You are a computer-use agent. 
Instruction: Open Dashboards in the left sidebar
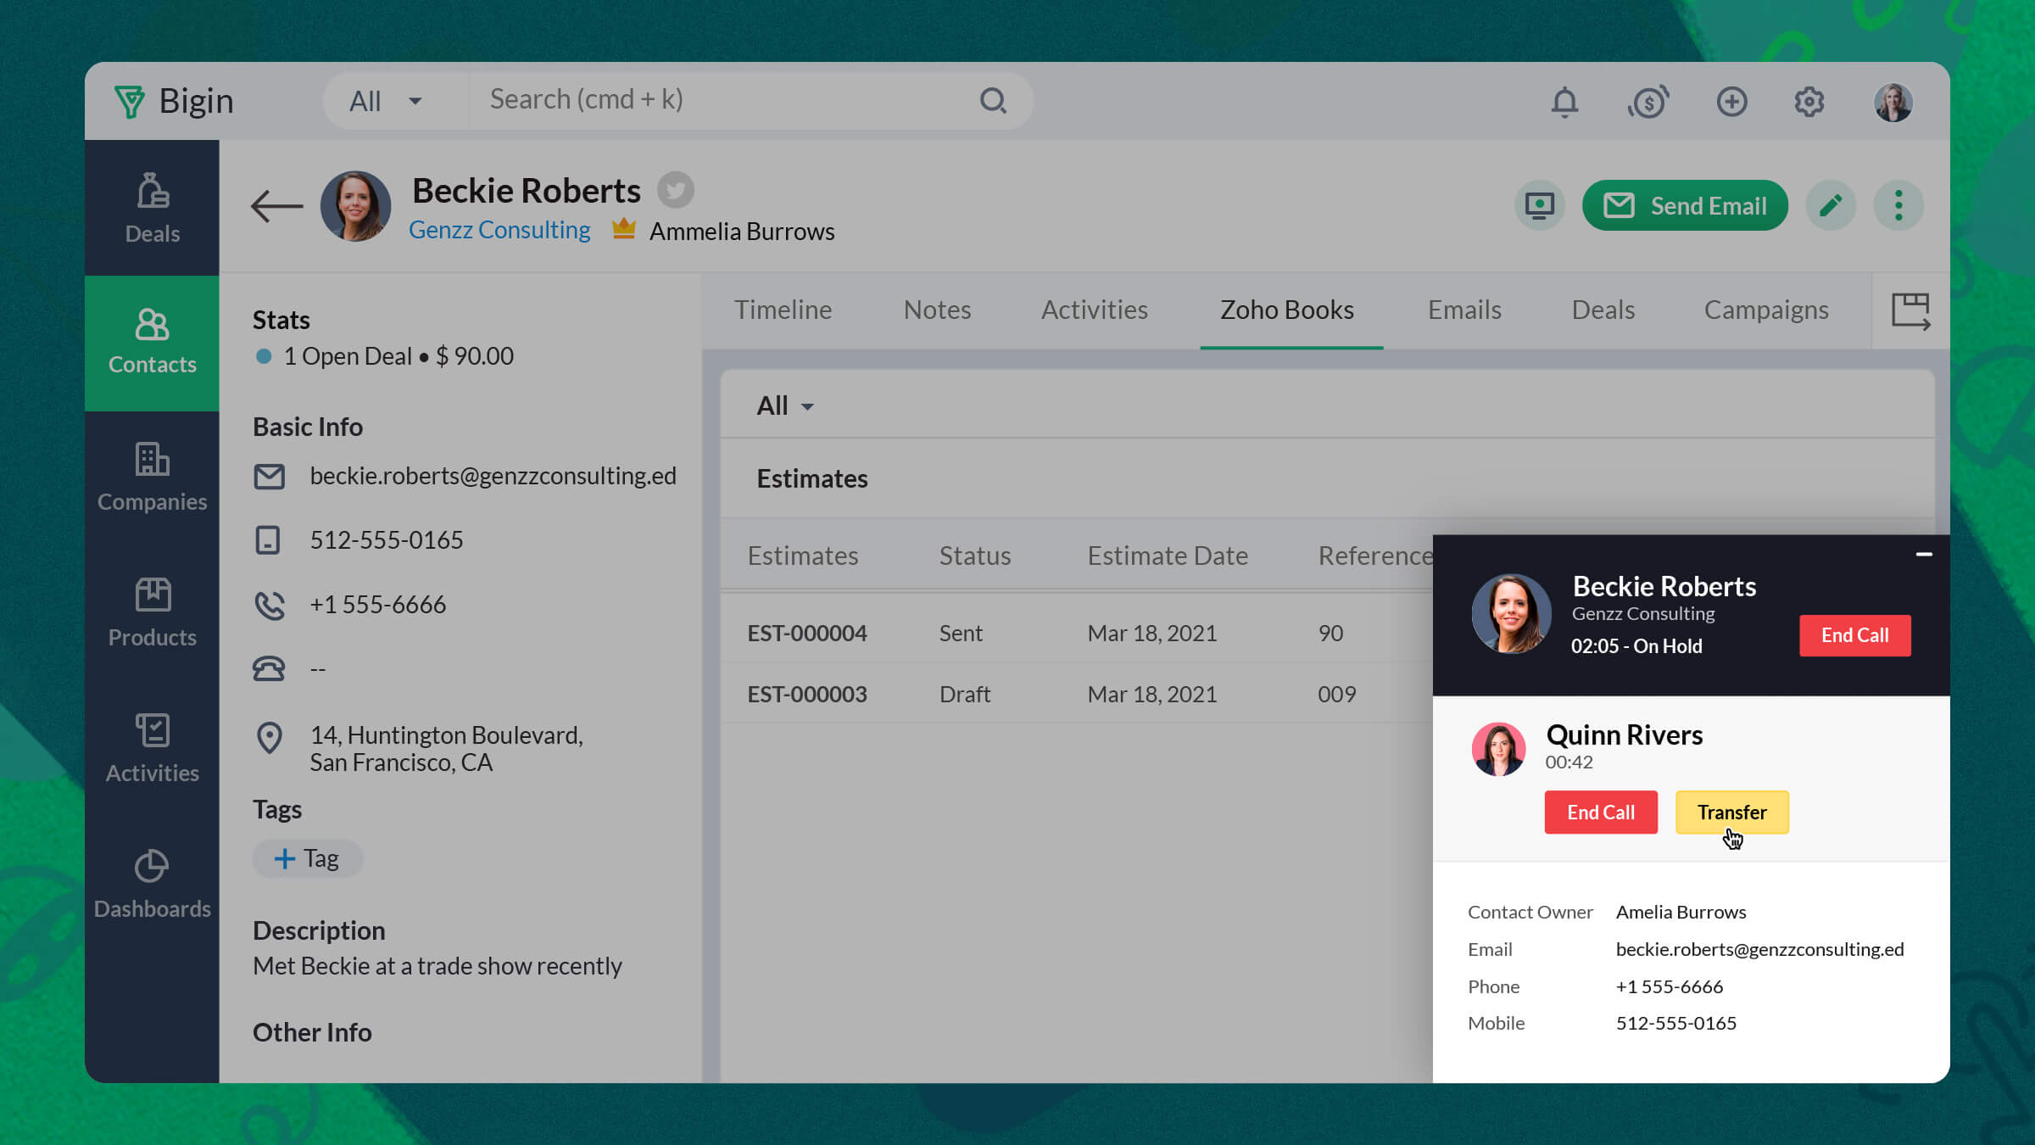pos(153,885)
